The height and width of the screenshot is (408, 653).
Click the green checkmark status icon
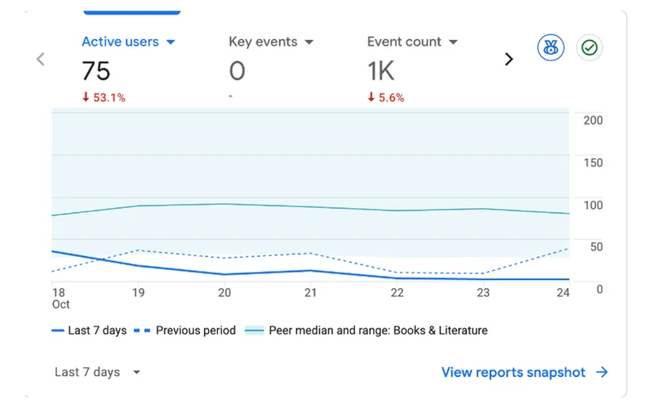point(589,47)
